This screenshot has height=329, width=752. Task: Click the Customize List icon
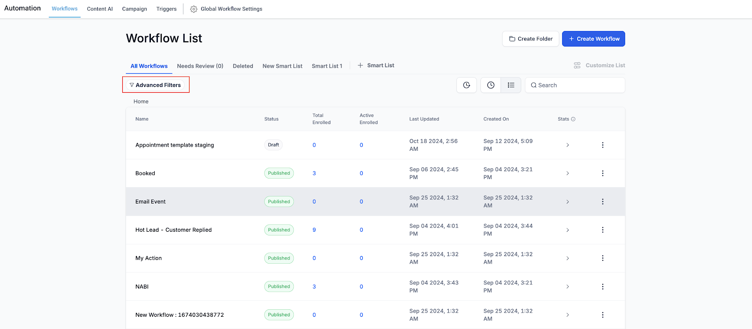click(x=577, y=65)
